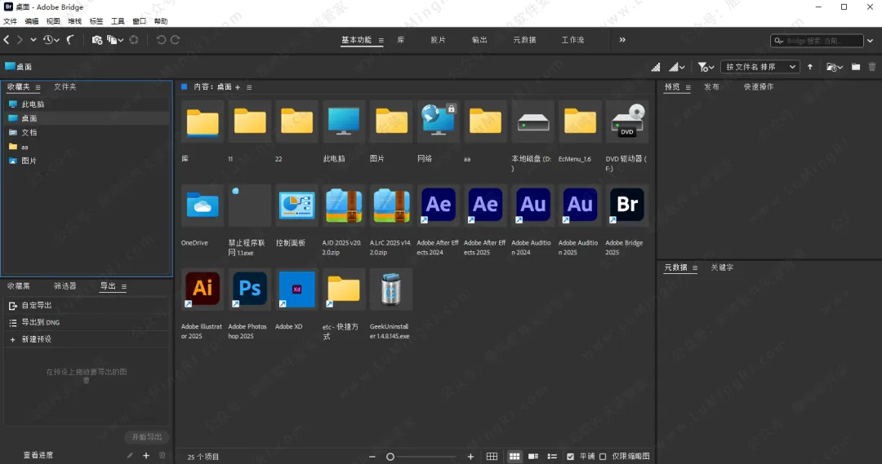Adjust the thumbnail size slider

coord(390,457)
